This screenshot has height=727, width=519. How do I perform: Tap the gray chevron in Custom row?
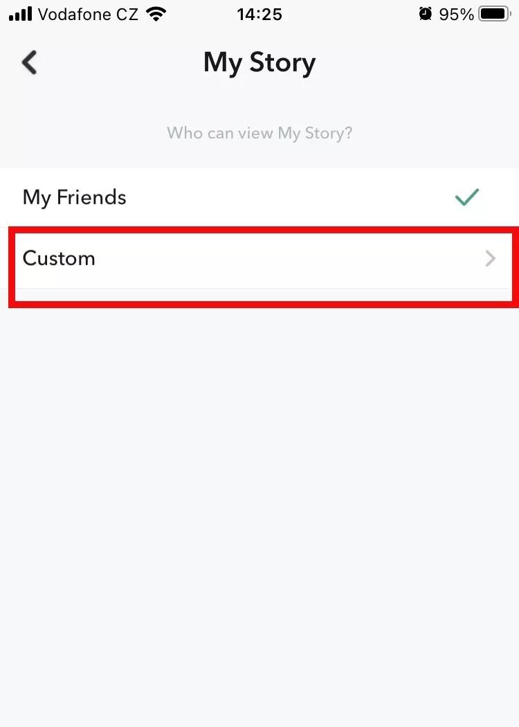tap(491, 259)
